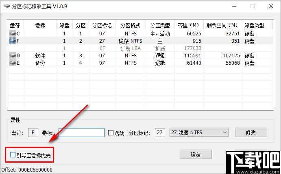Click the 分区 column header
281x174 pixels.
81,25
